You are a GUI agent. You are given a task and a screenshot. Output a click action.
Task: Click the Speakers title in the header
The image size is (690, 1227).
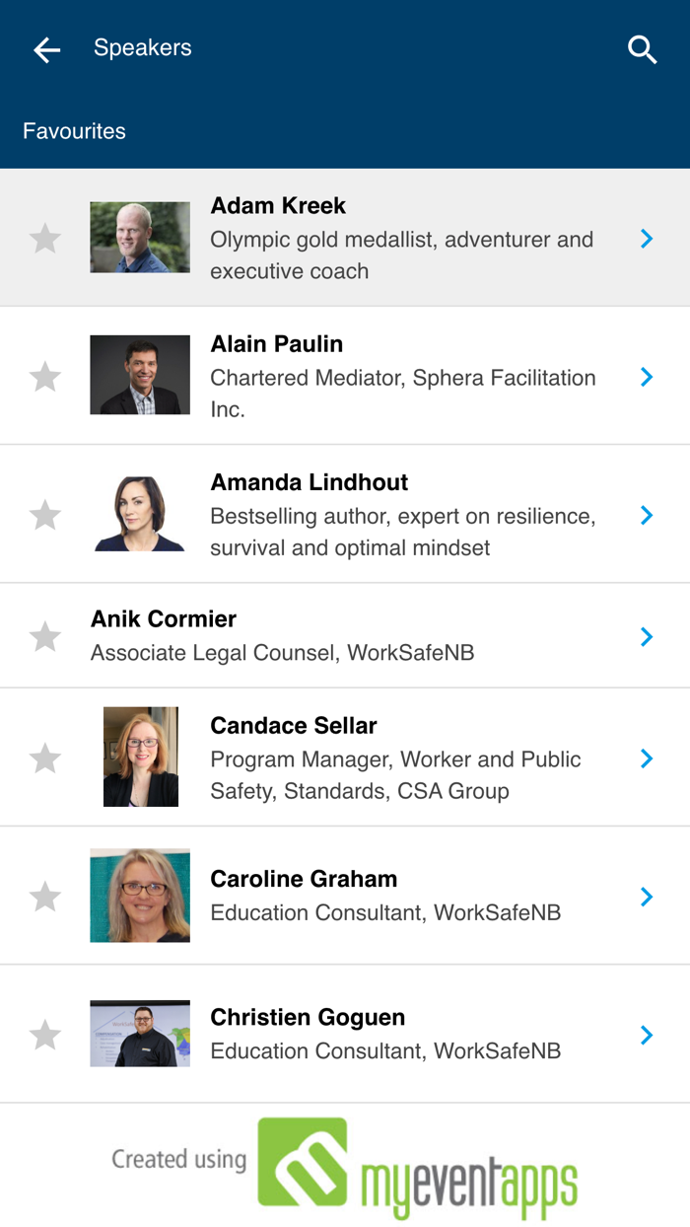(142, 47)
